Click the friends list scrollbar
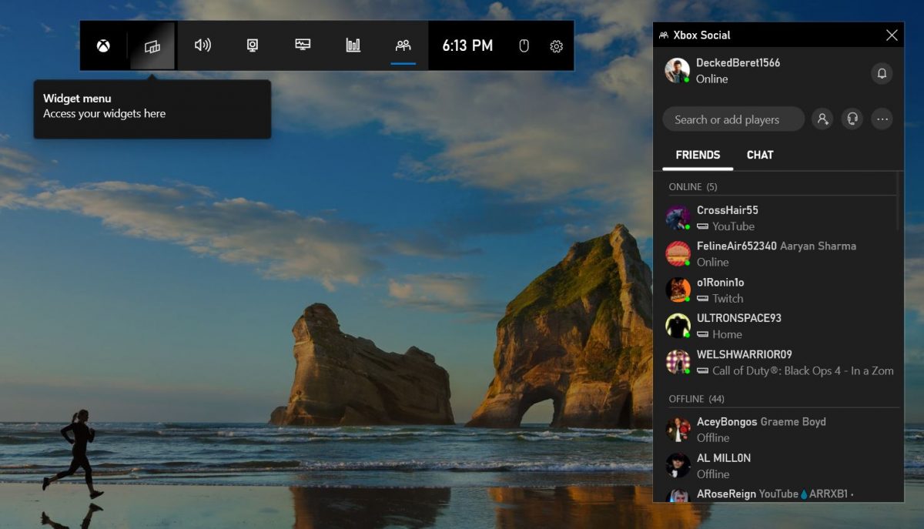The height and width of the screenshot is (529, 924). point(898,202)
